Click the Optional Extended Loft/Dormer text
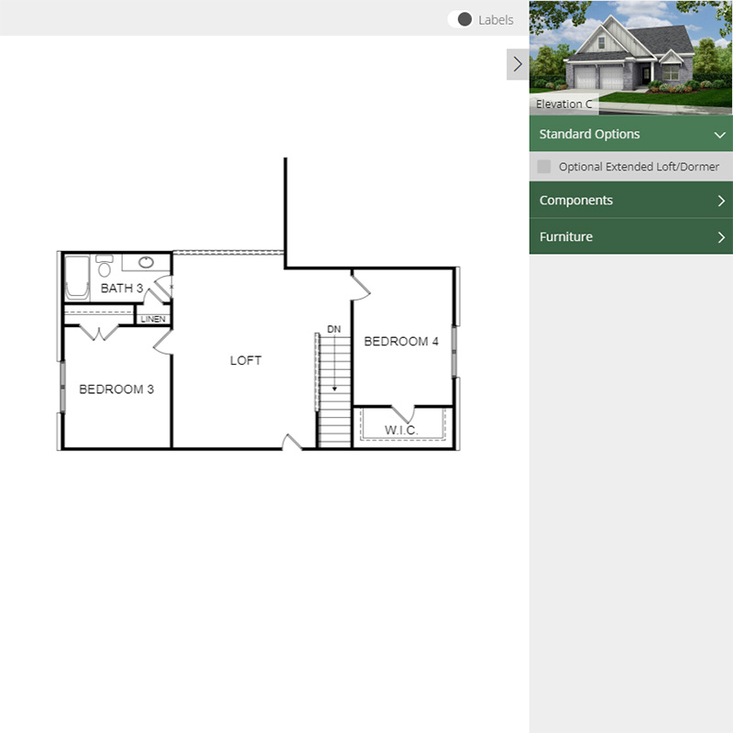 639,167
